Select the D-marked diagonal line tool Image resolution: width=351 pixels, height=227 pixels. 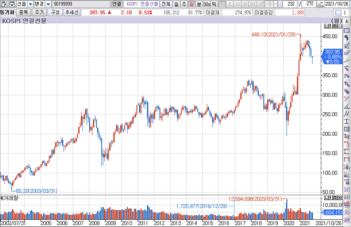point(347,99)
